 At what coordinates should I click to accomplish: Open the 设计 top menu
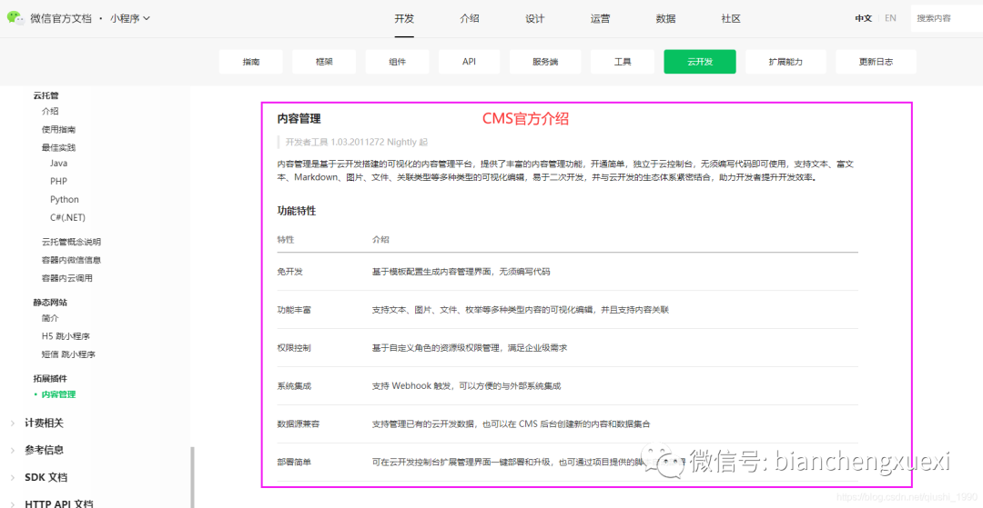(535, 18)
